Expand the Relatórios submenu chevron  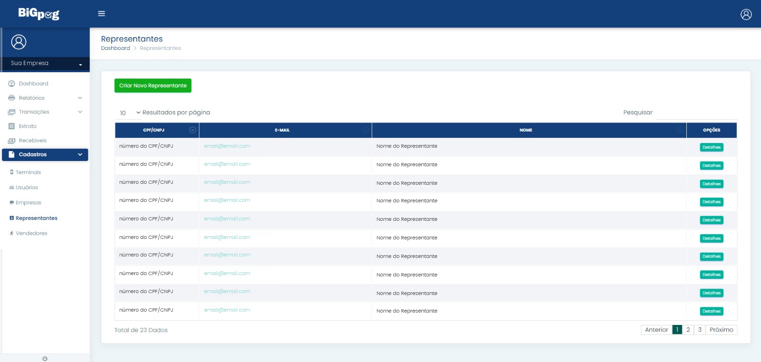click(80, 98)
